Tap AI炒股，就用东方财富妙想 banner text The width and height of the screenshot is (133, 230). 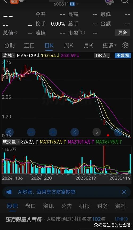pyautogui.click(x=47, y=192)
